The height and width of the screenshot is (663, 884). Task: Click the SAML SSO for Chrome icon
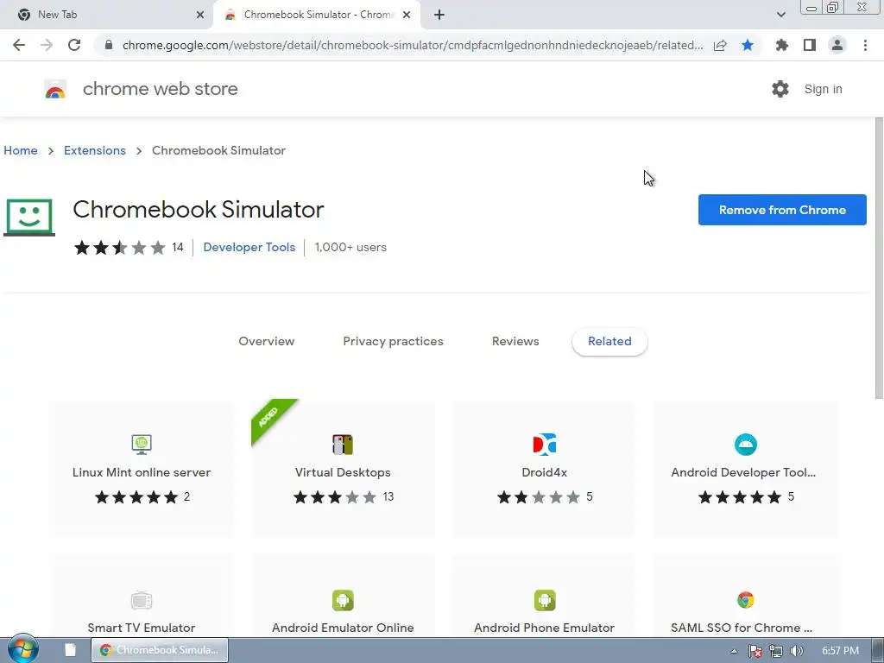click(746, 601)
